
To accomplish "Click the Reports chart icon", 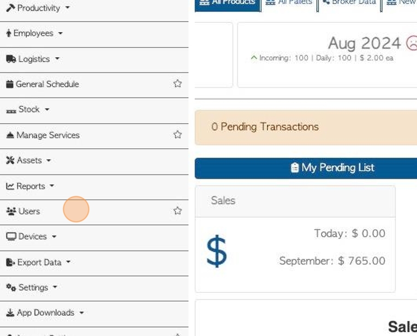I will 10,186.
